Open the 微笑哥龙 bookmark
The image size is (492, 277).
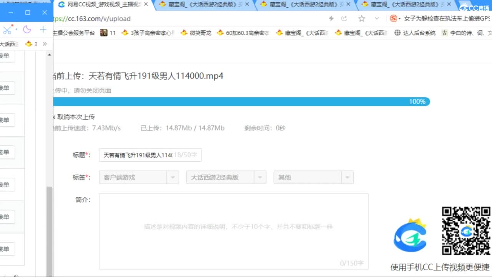pyautogui.click(x=196, y=33)
